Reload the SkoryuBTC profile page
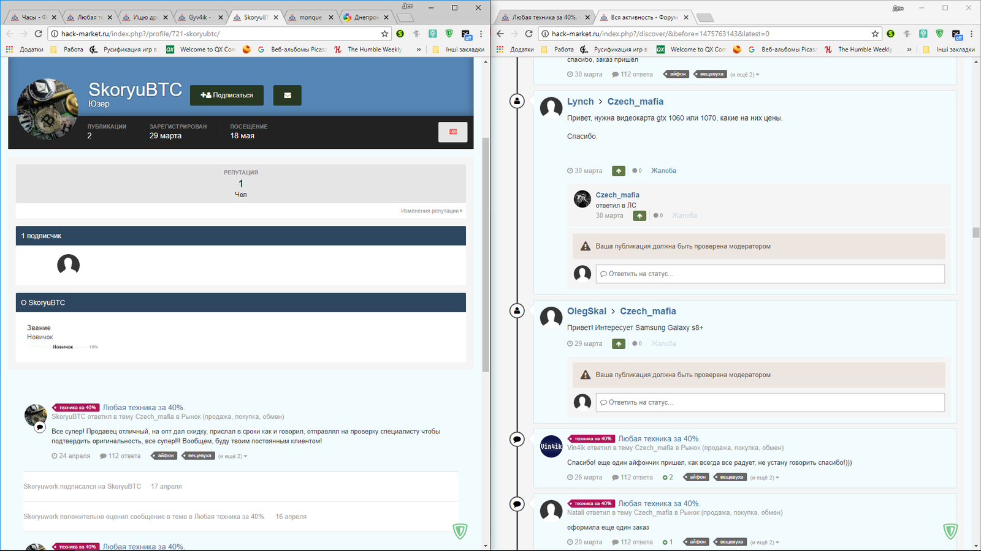Image resolution: width=981 pixels, height=551 pixels. click(38, 34)
